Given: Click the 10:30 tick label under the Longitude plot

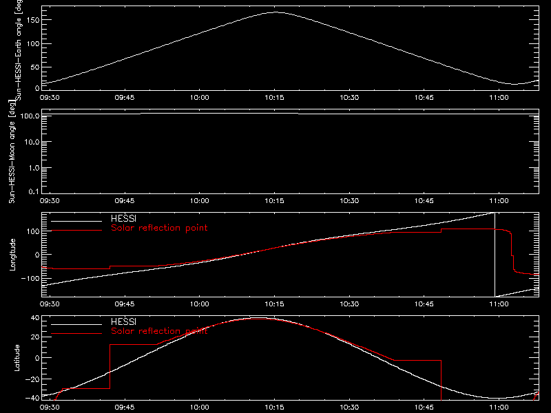Looking at the screenshot, I should click(x=349, y=304).
